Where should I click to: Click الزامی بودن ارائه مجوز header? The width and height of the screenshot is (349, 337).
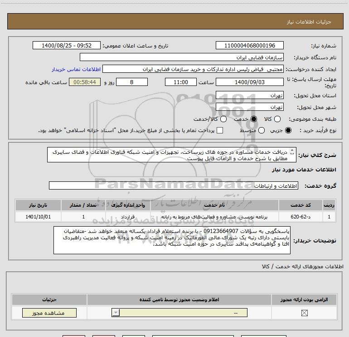(304, 299)
